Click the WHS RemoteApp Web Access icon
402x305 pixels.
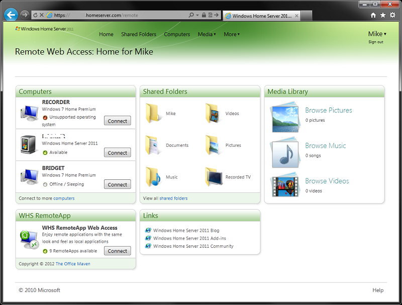point(29,240)
